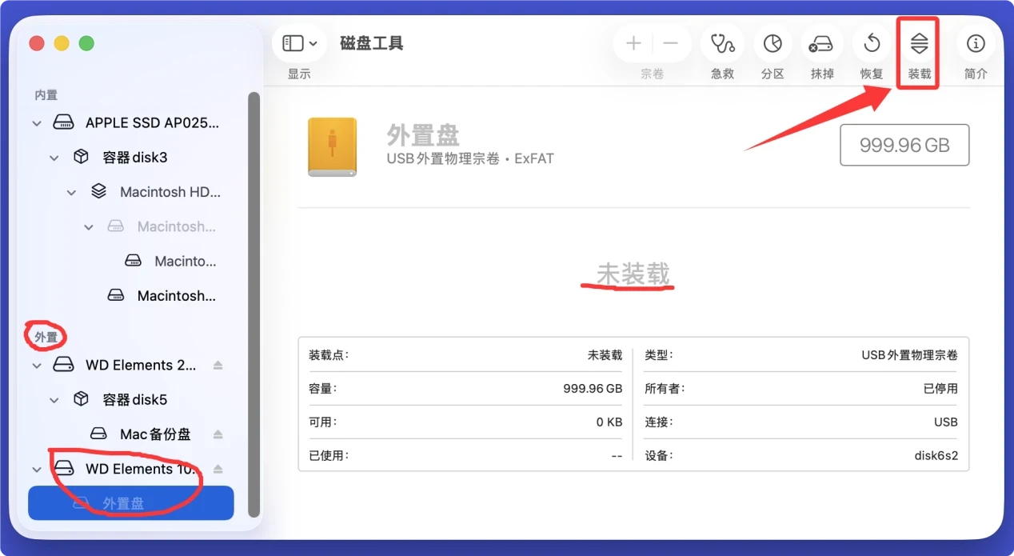The image size is (1014, 556).
Task: Open the sidebar display options button
Action: pyautogui.click(x=300, y=43)
